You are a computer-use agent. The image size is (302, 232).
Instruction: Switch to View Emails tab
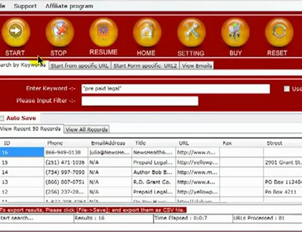pos(197,66)
